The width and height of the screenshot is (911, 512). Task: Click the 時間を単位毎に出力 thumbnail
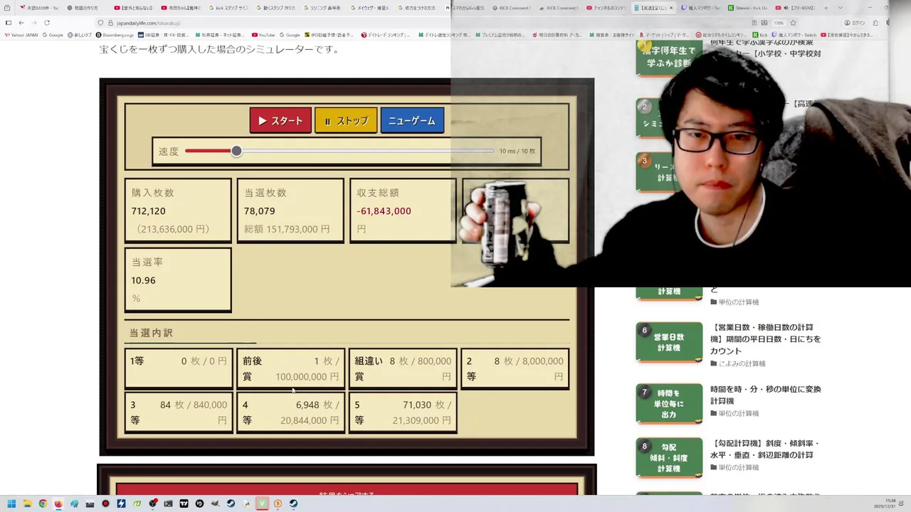(x=669, y=403)
